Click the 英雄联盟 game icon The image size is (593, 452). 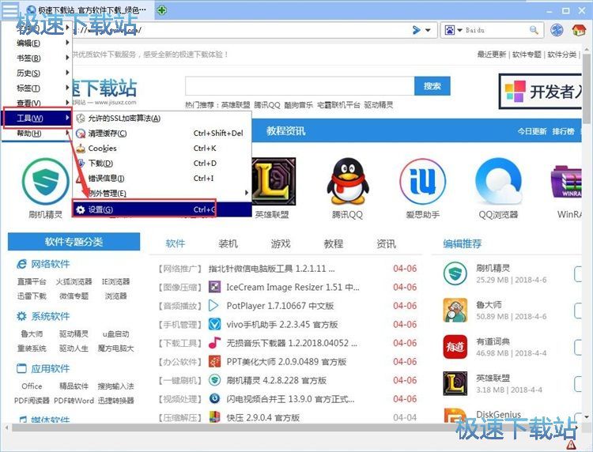click(272, 180)
